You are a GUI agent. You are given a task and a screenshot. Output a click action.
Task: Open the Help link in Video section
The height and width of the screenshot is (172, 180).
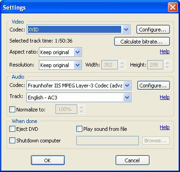pyautogui.click(x=165, y=51)
